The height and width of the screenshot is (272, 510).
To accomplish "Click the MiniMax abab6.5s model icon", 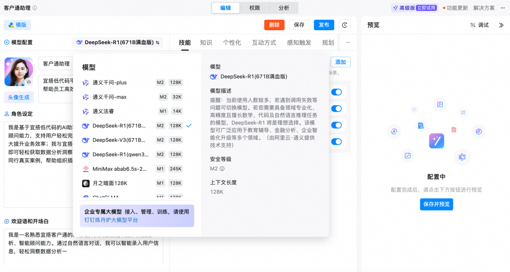I will (x=85, y=169).
